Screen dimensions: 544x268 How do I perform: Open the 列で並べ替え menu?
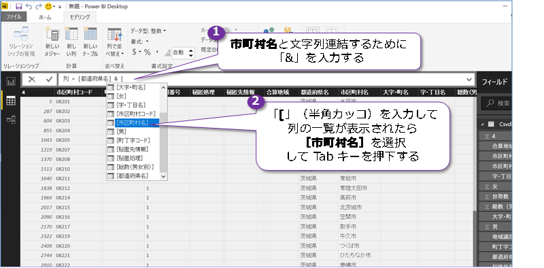pos(114,41)
